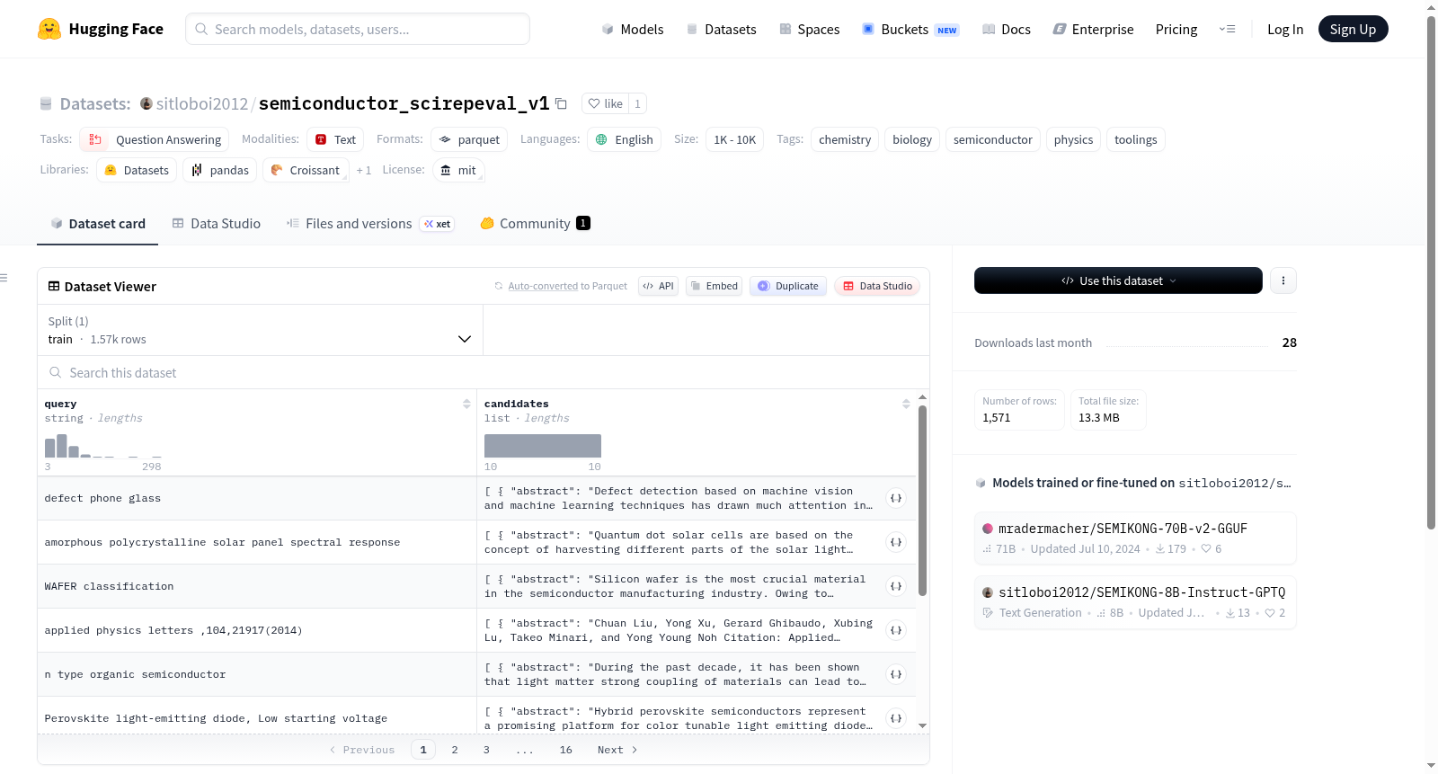1438x774 pixels.
Task: Open the mradermacher/SEMIKONG-70B-v2-GGUF model
Action: (x=1135, y=538)
